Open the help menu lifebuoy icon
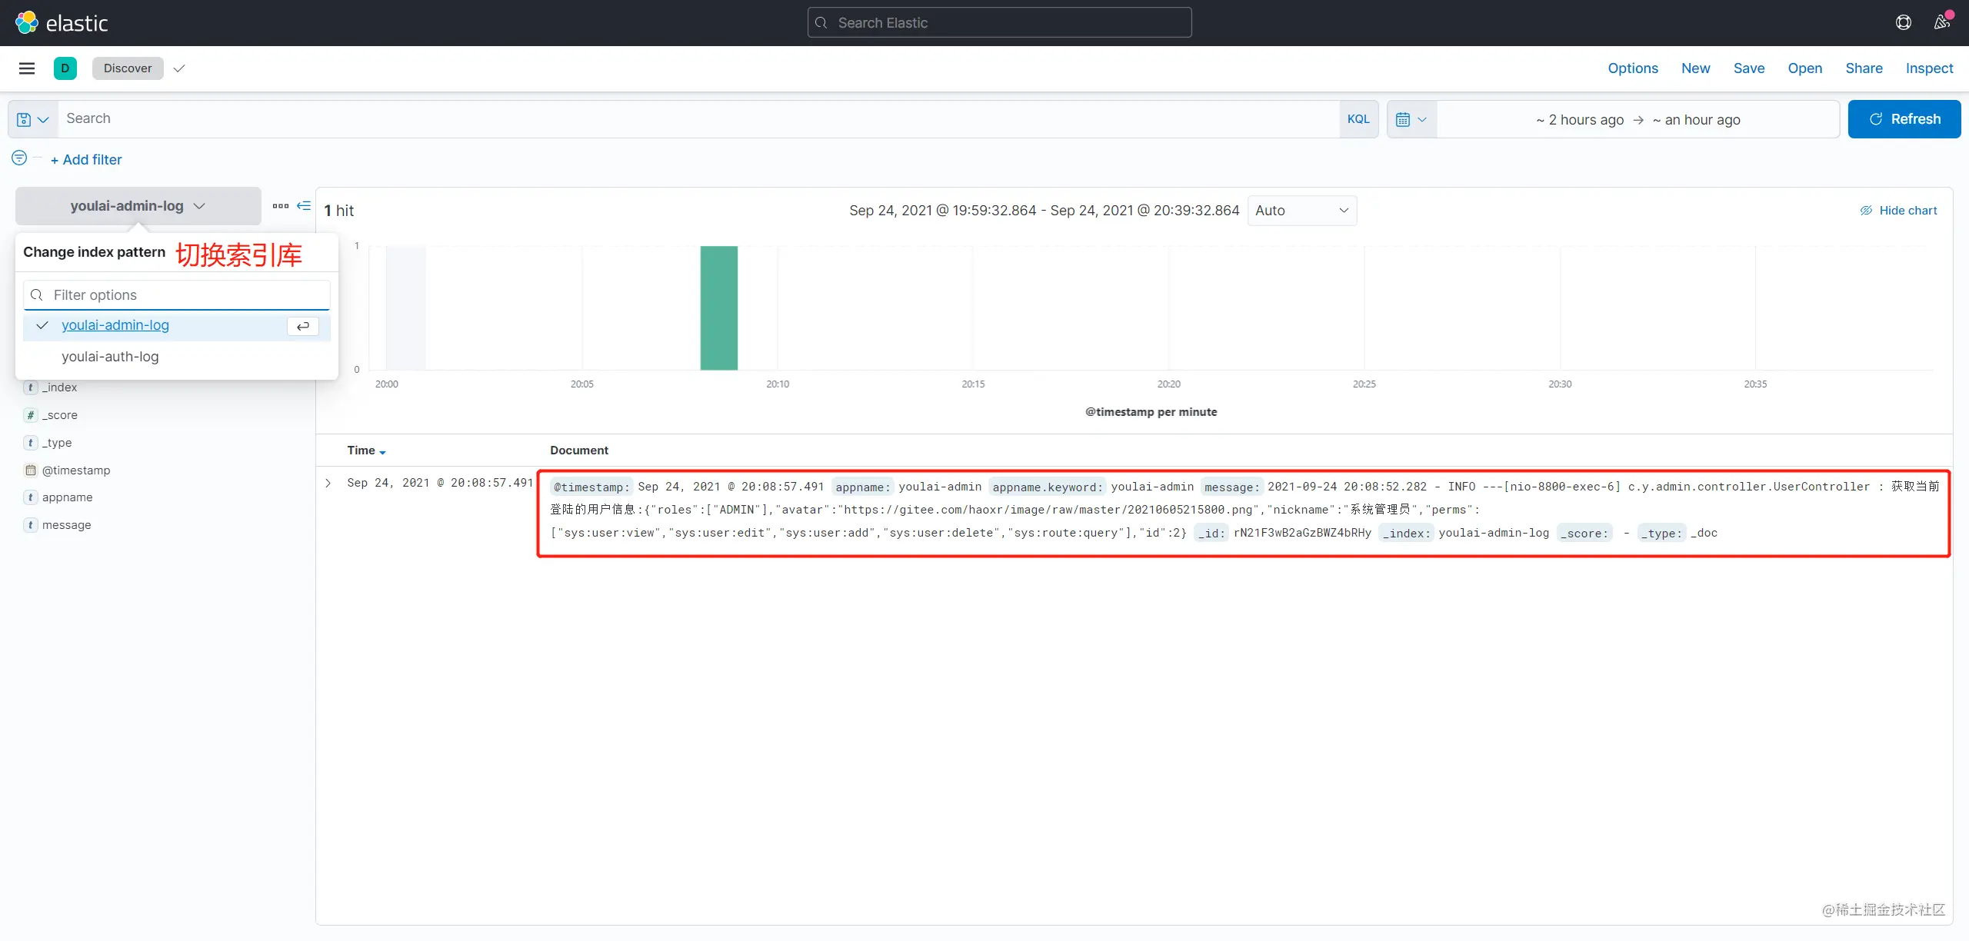The width and height of the screenshot is (1969, 941). click(x=1904, y=22)
